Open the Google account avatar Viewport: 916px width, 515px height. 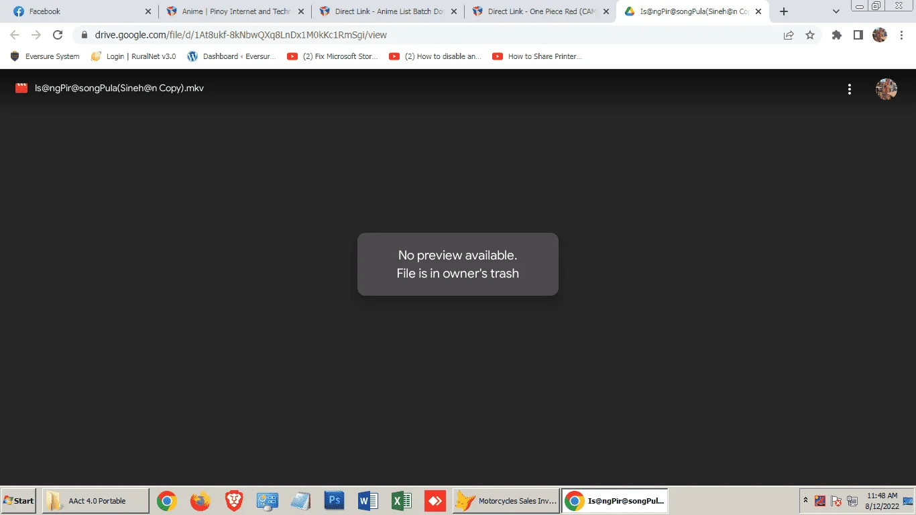tap(886, 89)
